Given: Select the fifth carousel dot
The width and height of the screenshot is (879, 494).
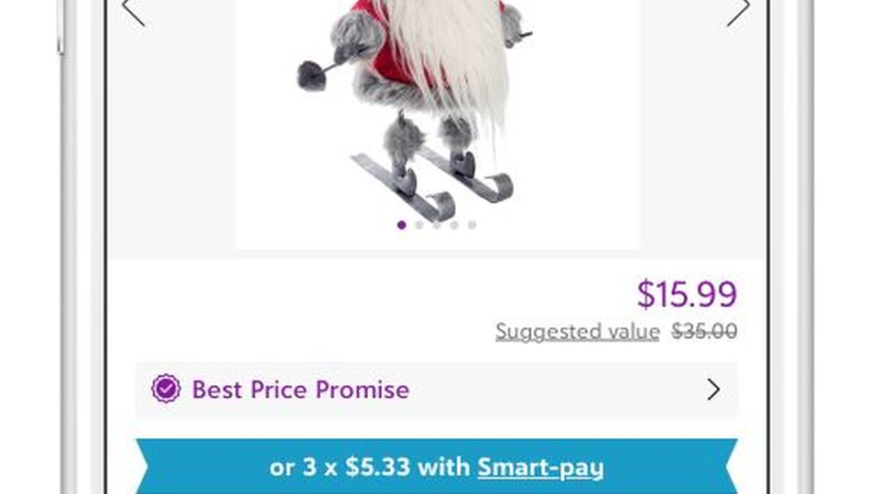Looking at the screenshot, I should 472,225.
